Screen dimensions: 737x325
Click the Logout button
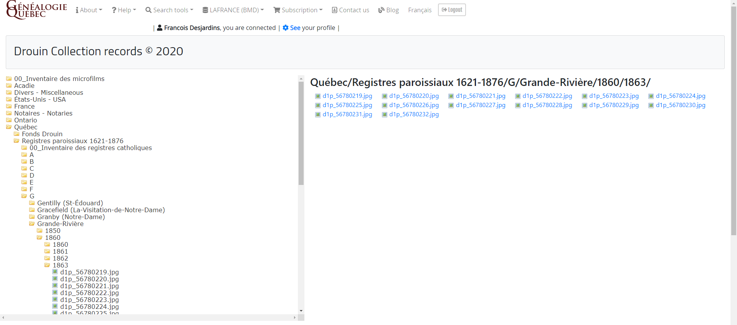pos(452,10)
